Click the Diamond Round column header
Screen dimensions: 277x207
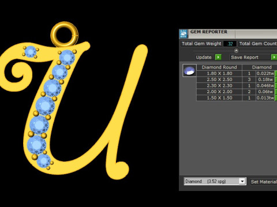(x=219, y=67)
